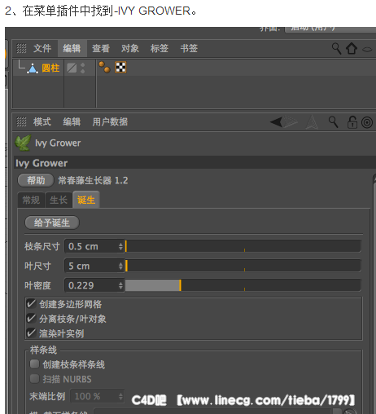Click the 叶密度 stepper arrows

[x=120, y=285]
